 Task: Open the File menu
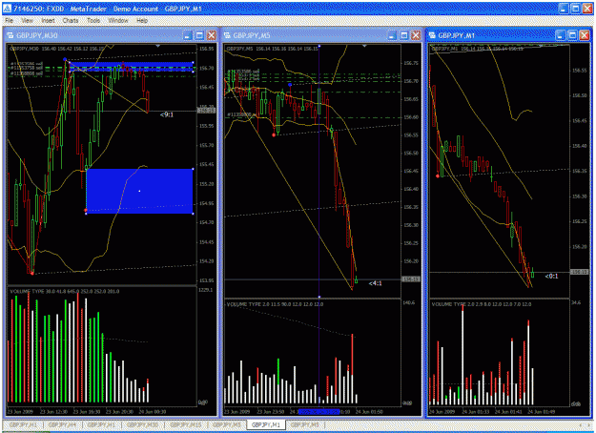[x=10, y=21]
